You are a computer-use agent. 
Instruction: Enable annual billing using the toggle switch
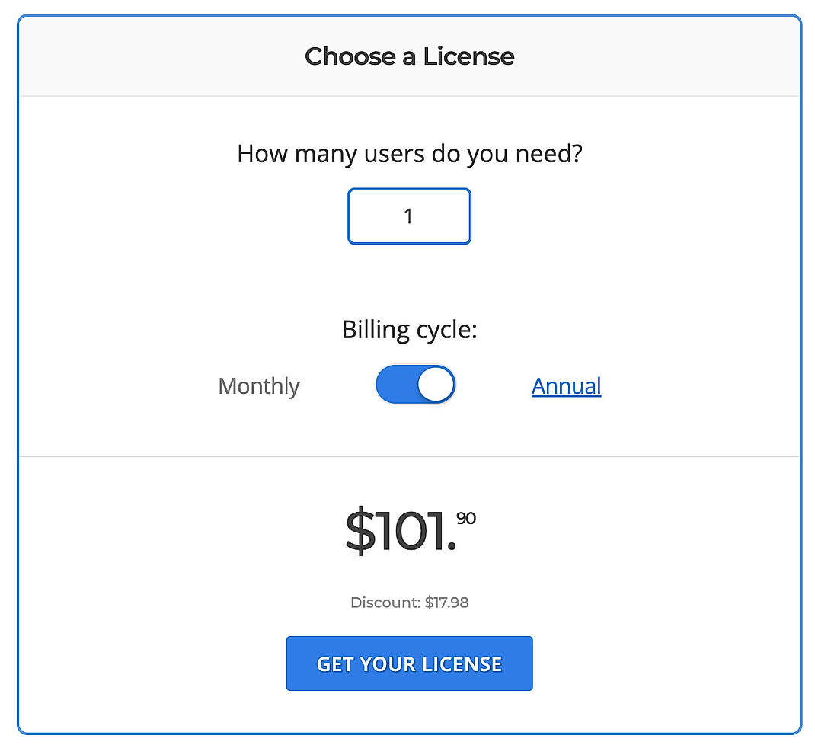415,384
